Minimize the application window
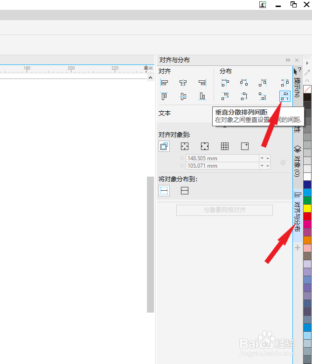The image size is (312, 364). (278, 6)
